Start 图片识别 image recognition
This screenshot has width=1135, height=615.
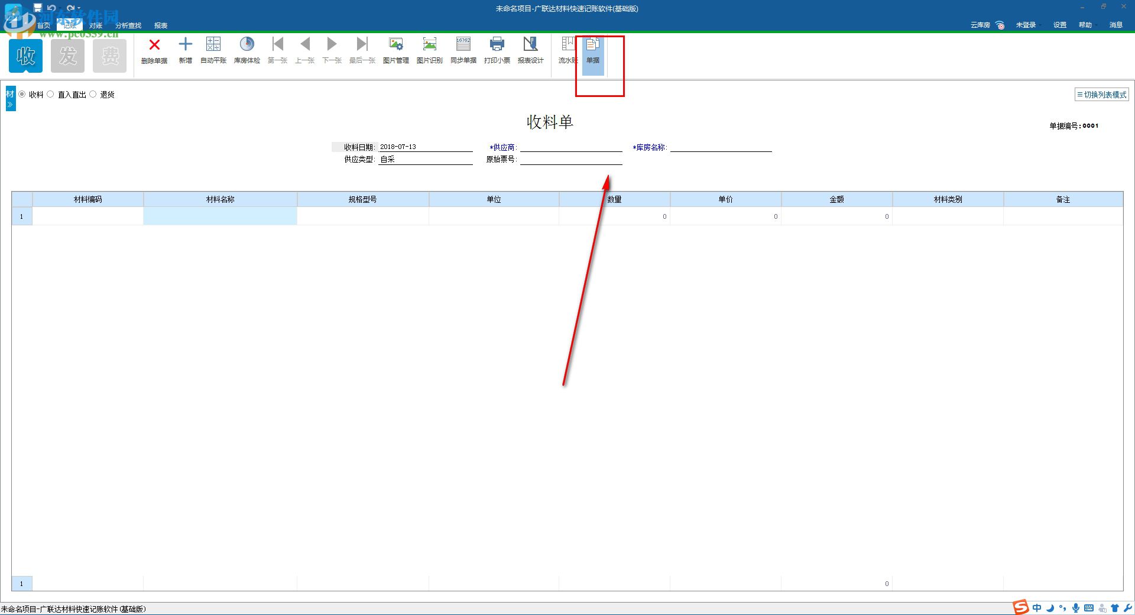[x=429, y=50]
